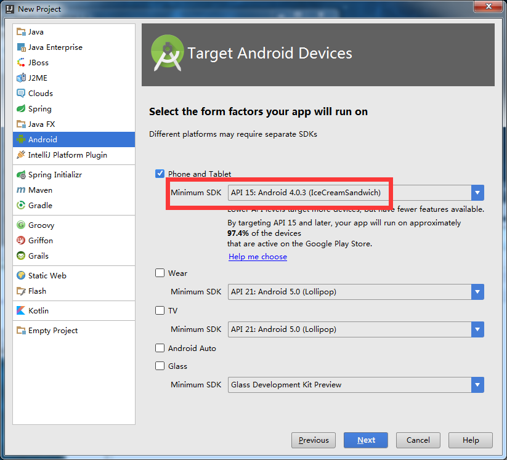Click the Static Web globe icon
Screen dimensions: 507x460
(x=21, y=275)
